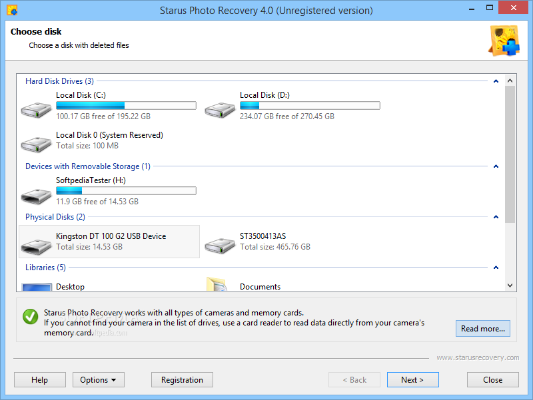533x400 pixels.
Task: Click the Hard Disk Drives (3) header
Action: 59,81
